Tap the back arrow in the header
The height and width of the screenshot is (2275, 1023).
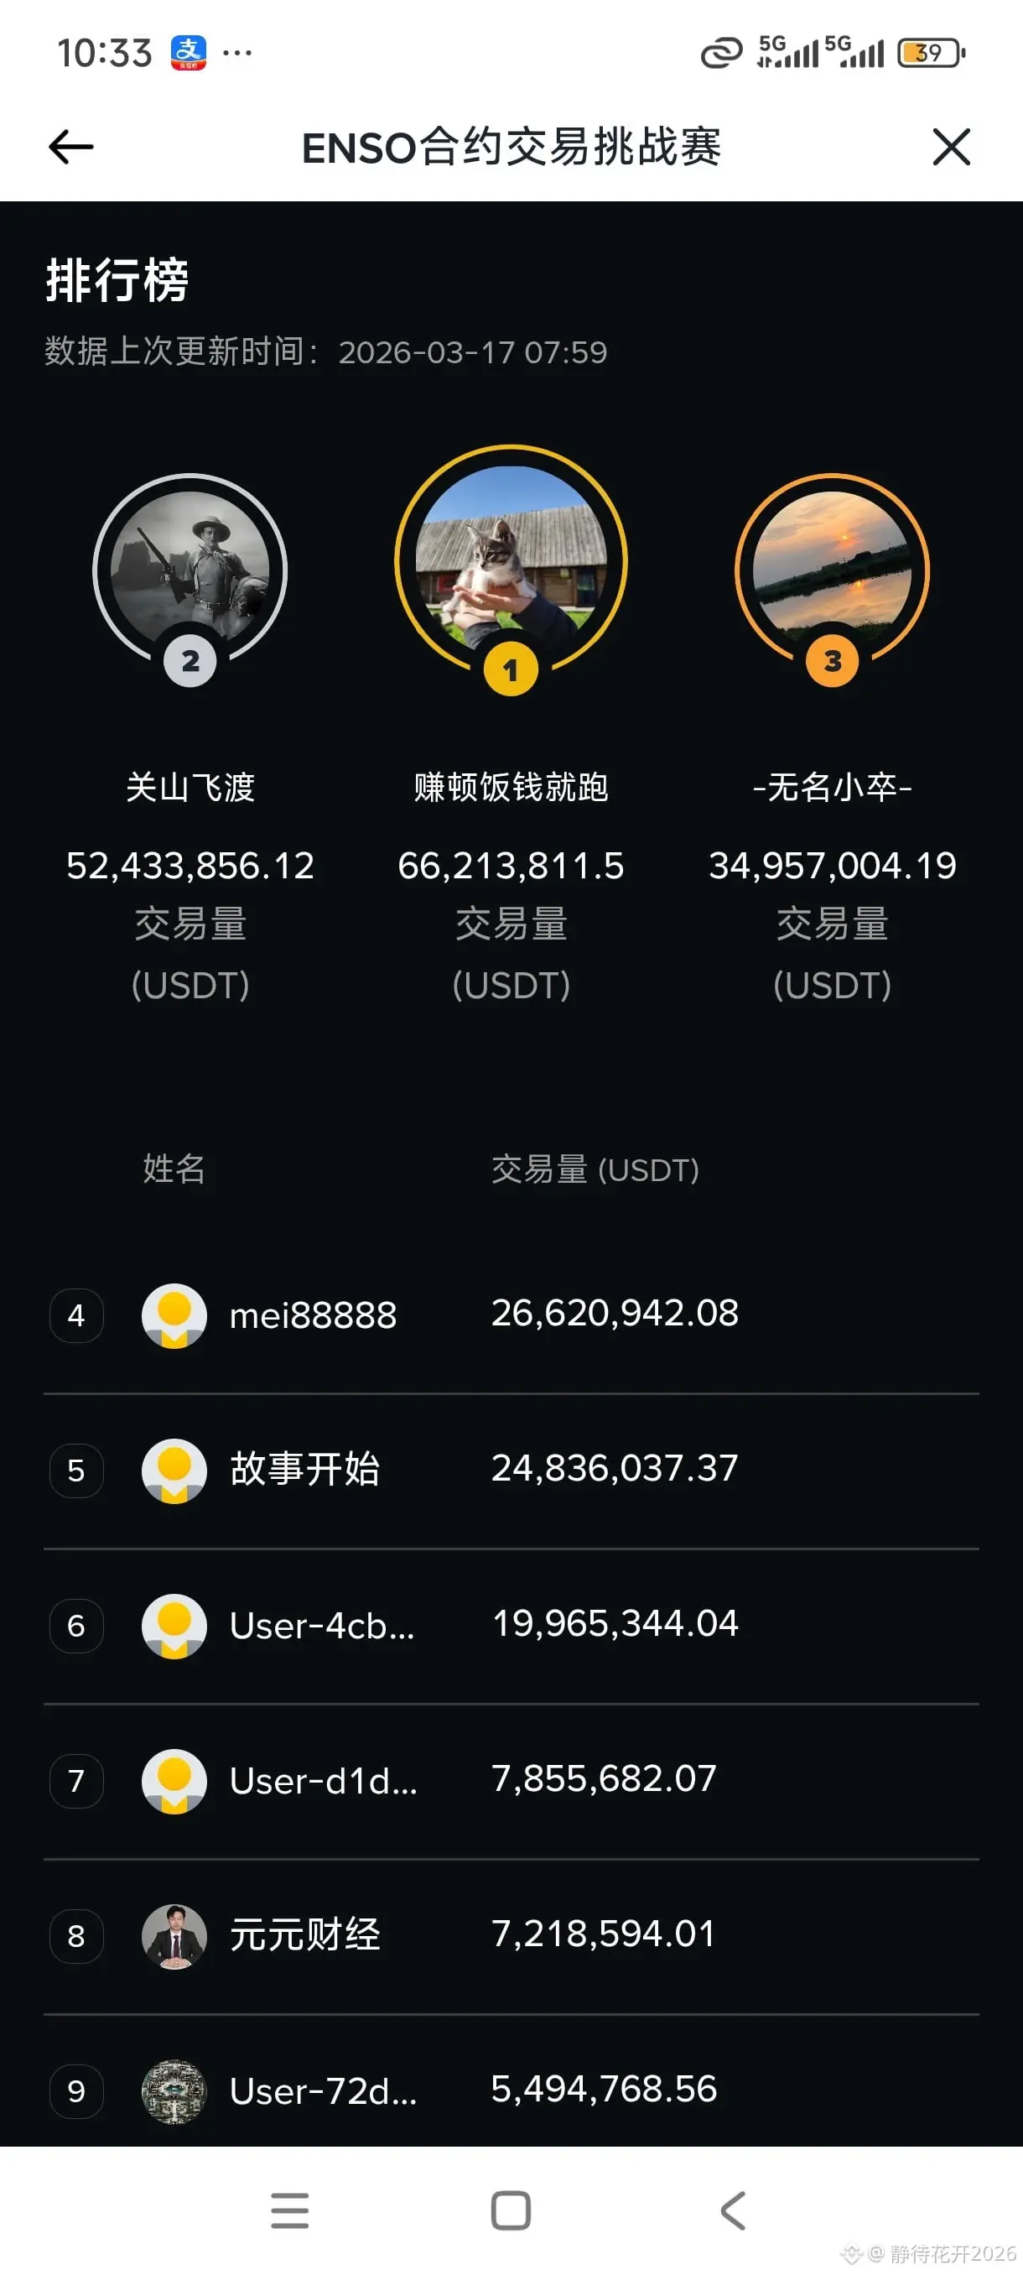tap(70, 147)
